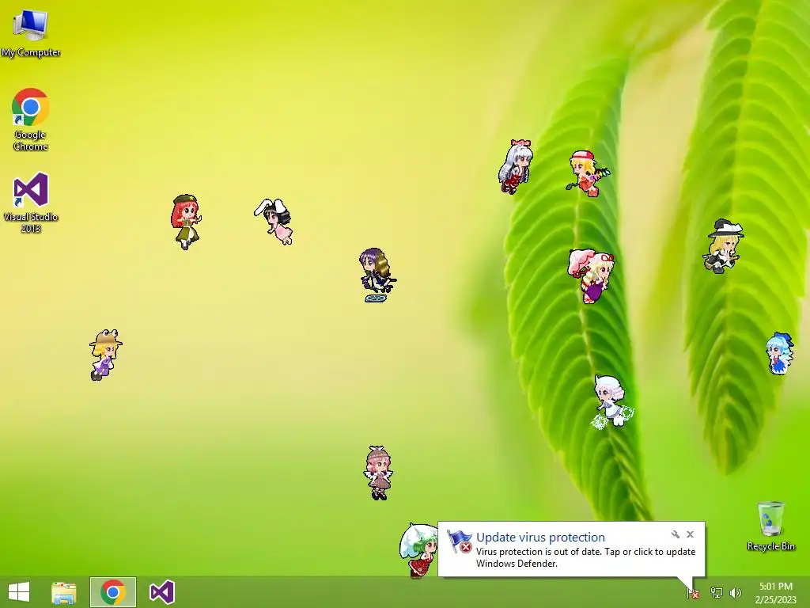
Task: Click the green-haired umbrella mascot
Action: point(418,550)
